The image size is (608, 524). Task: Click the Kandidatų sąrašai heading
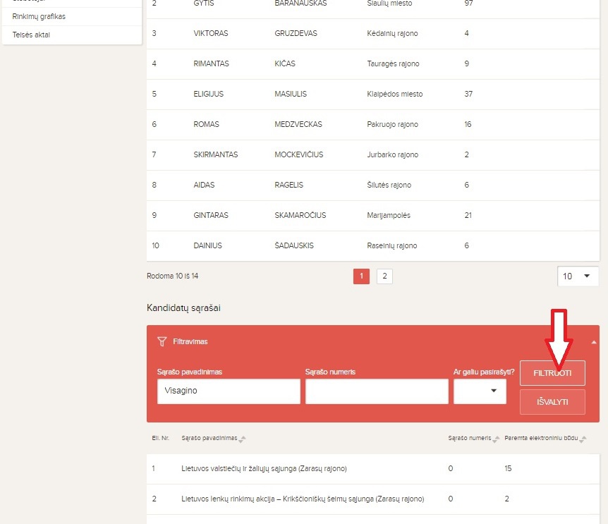click(x=183, y=307)
